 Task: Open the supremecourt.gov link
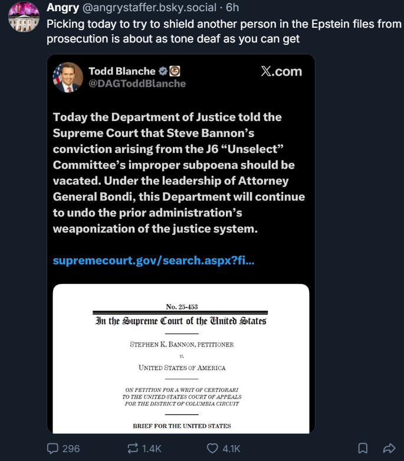pos(153,260)
